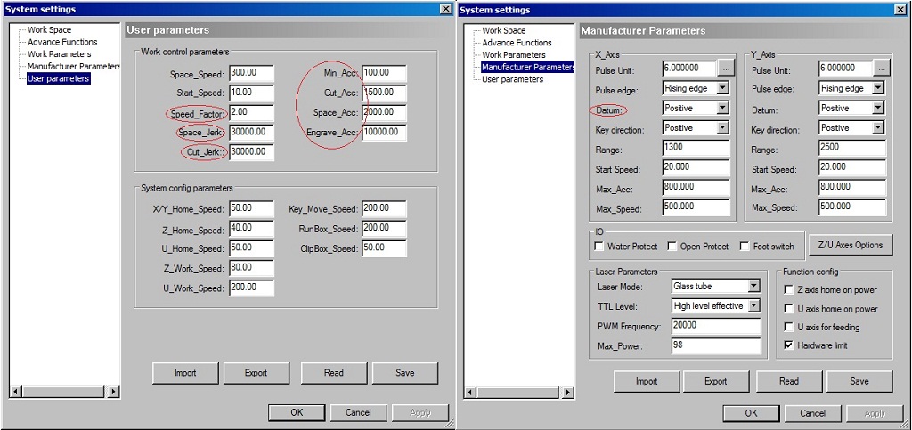Click the X_Axis Pulse Unit browse button

point(727,69)
